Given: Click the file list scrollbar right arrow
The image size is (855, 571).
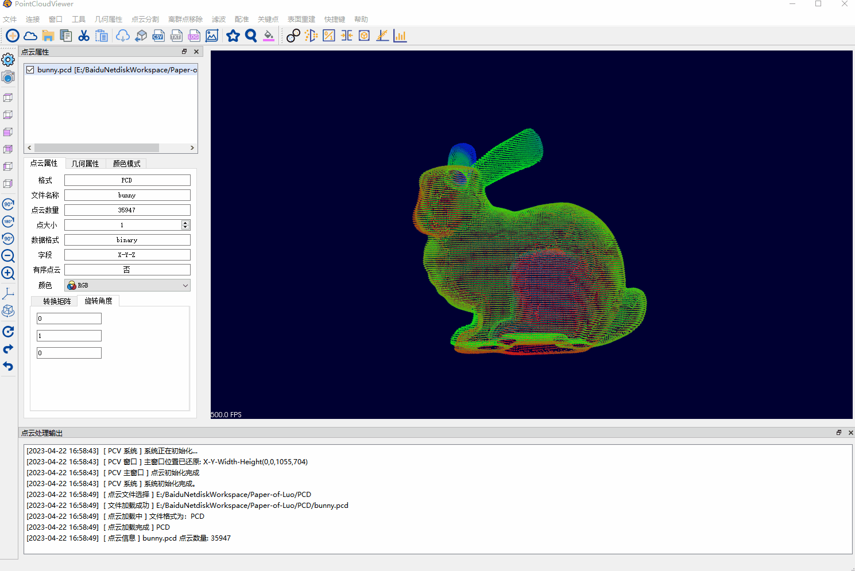Looking at the screenshot, I should coord(192,148).
